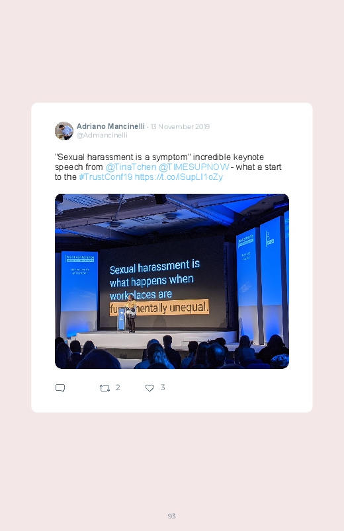Like the tweet with the heart icon
Image resolution: width=344 pixels, height=531 pixels.
coord(150,388)
